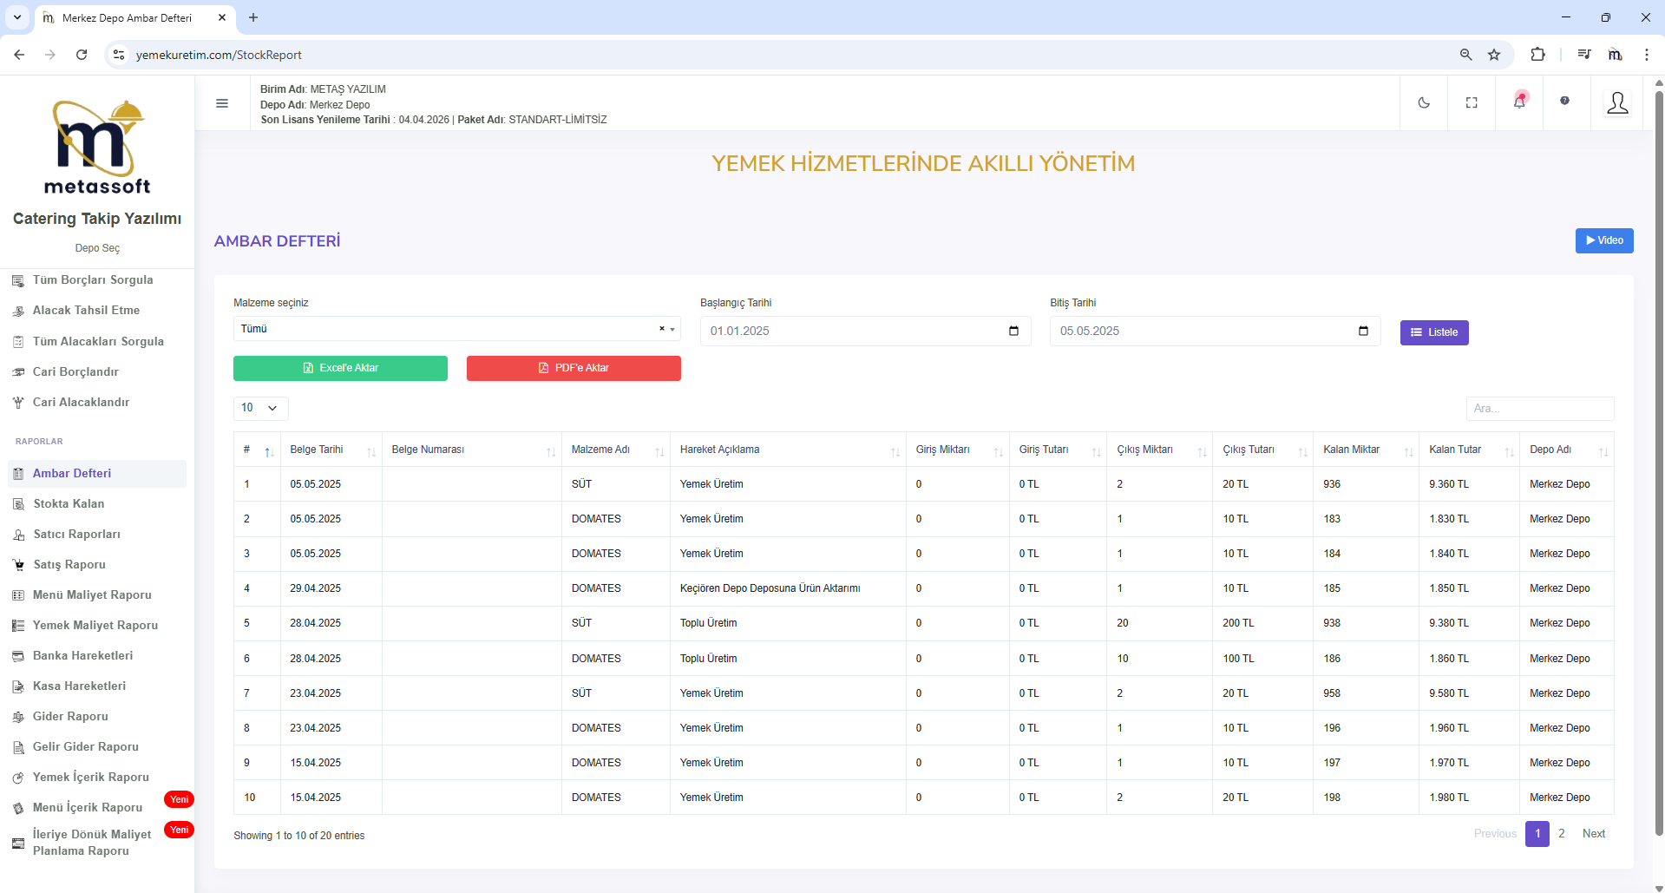Click the browser zoom magnifier icon
The image size is (1665, 893).
click(1465, 55)
